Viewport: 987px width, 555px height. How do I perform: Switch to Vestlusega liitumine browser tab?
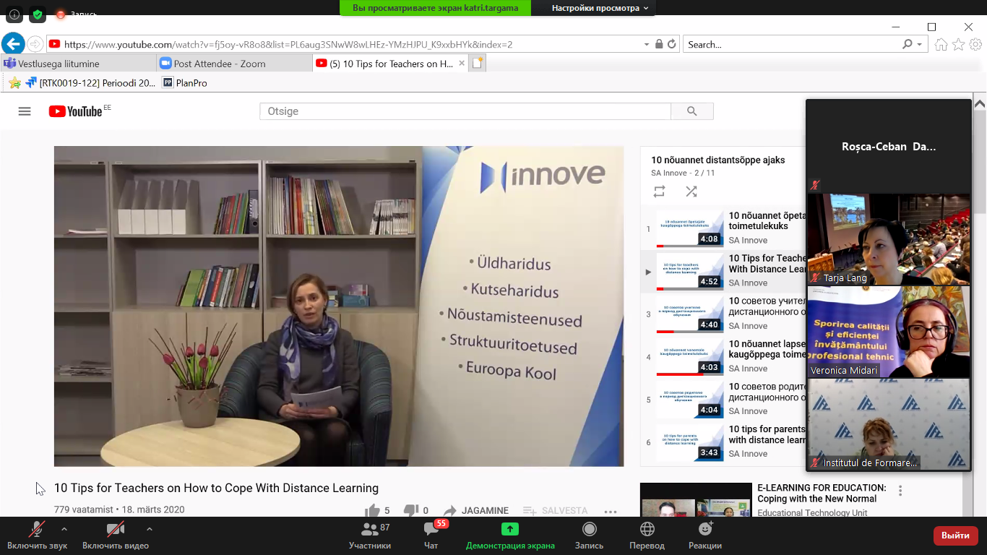(59, 64)
